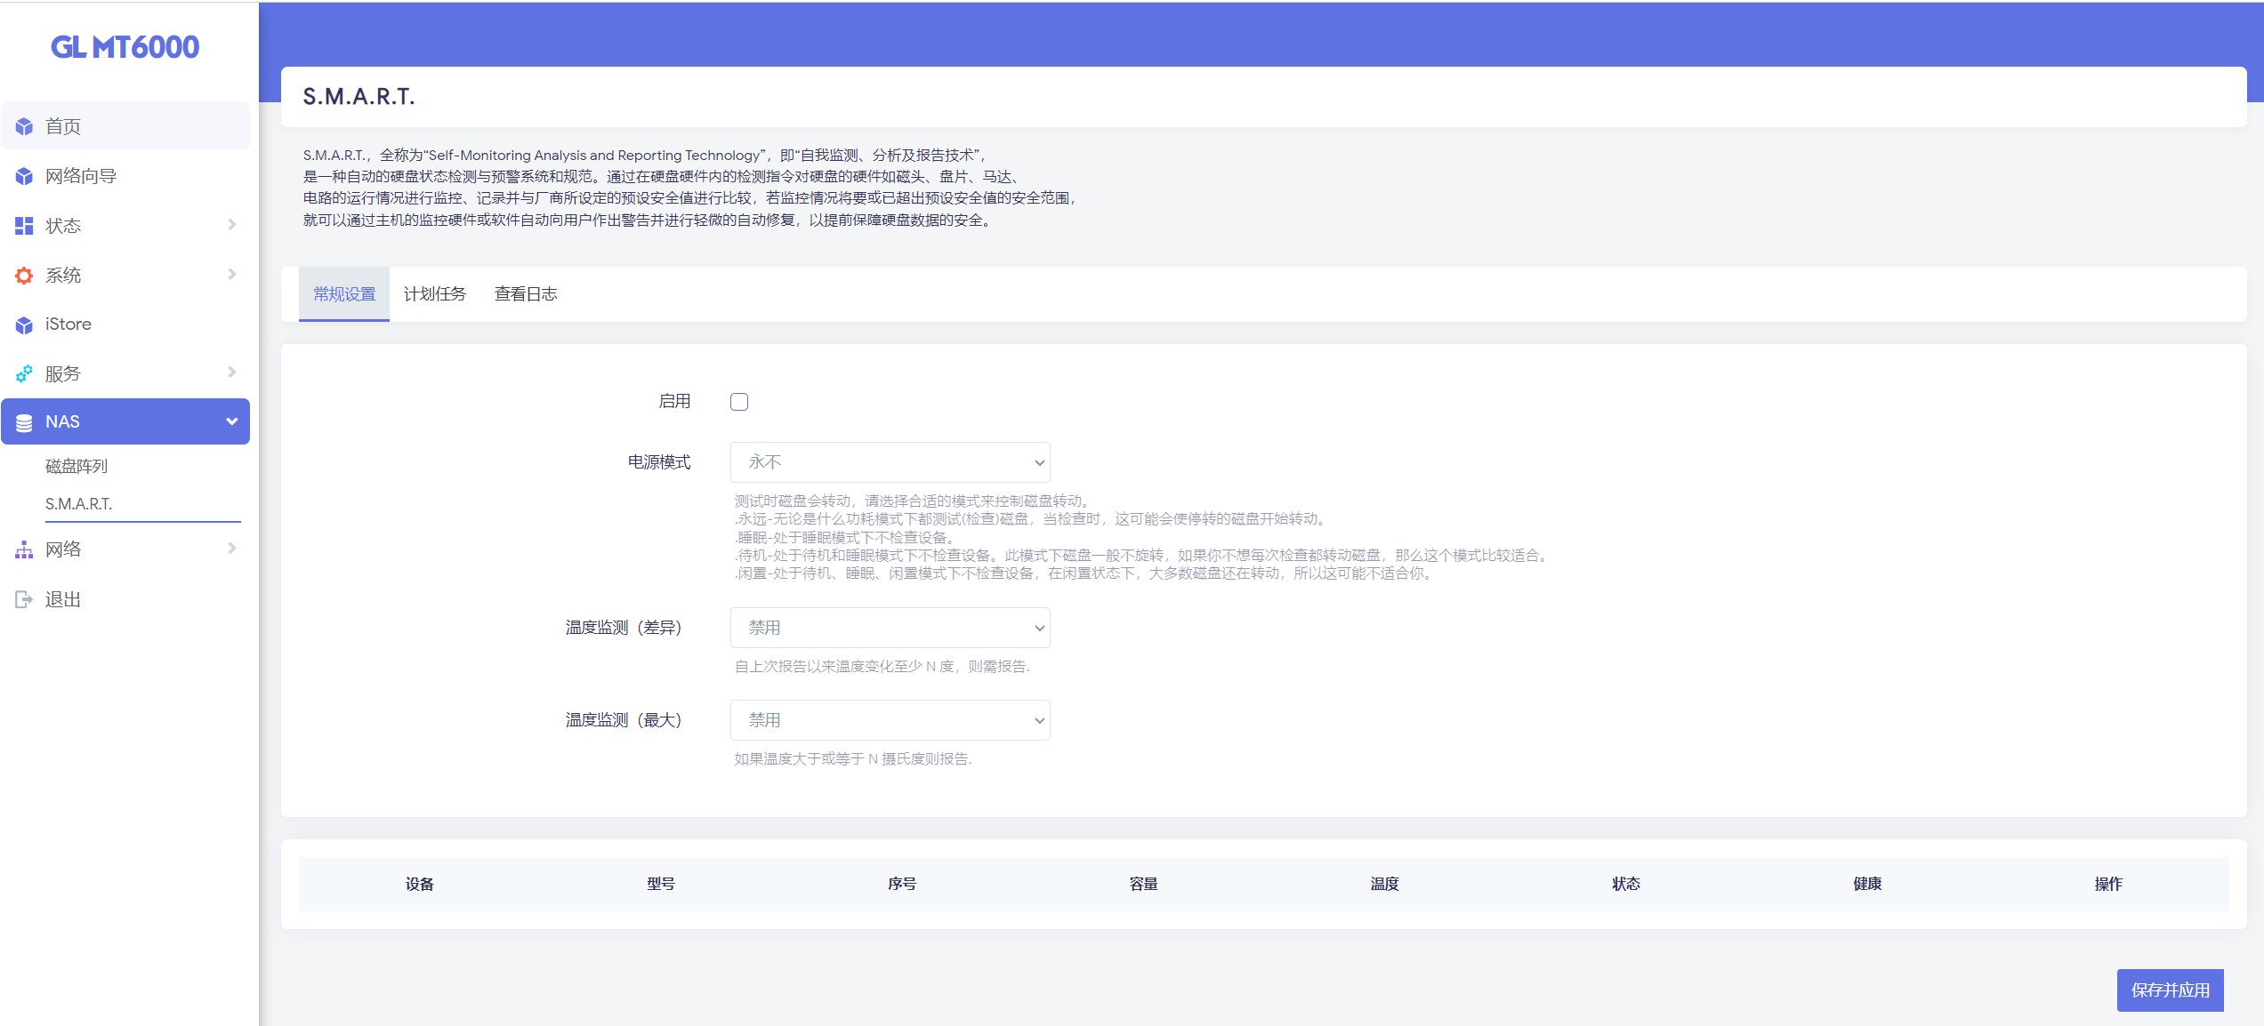Click the GL MT6000 logo
2264x1026 pixels.
pyautogui.click(x=125, y=47)
